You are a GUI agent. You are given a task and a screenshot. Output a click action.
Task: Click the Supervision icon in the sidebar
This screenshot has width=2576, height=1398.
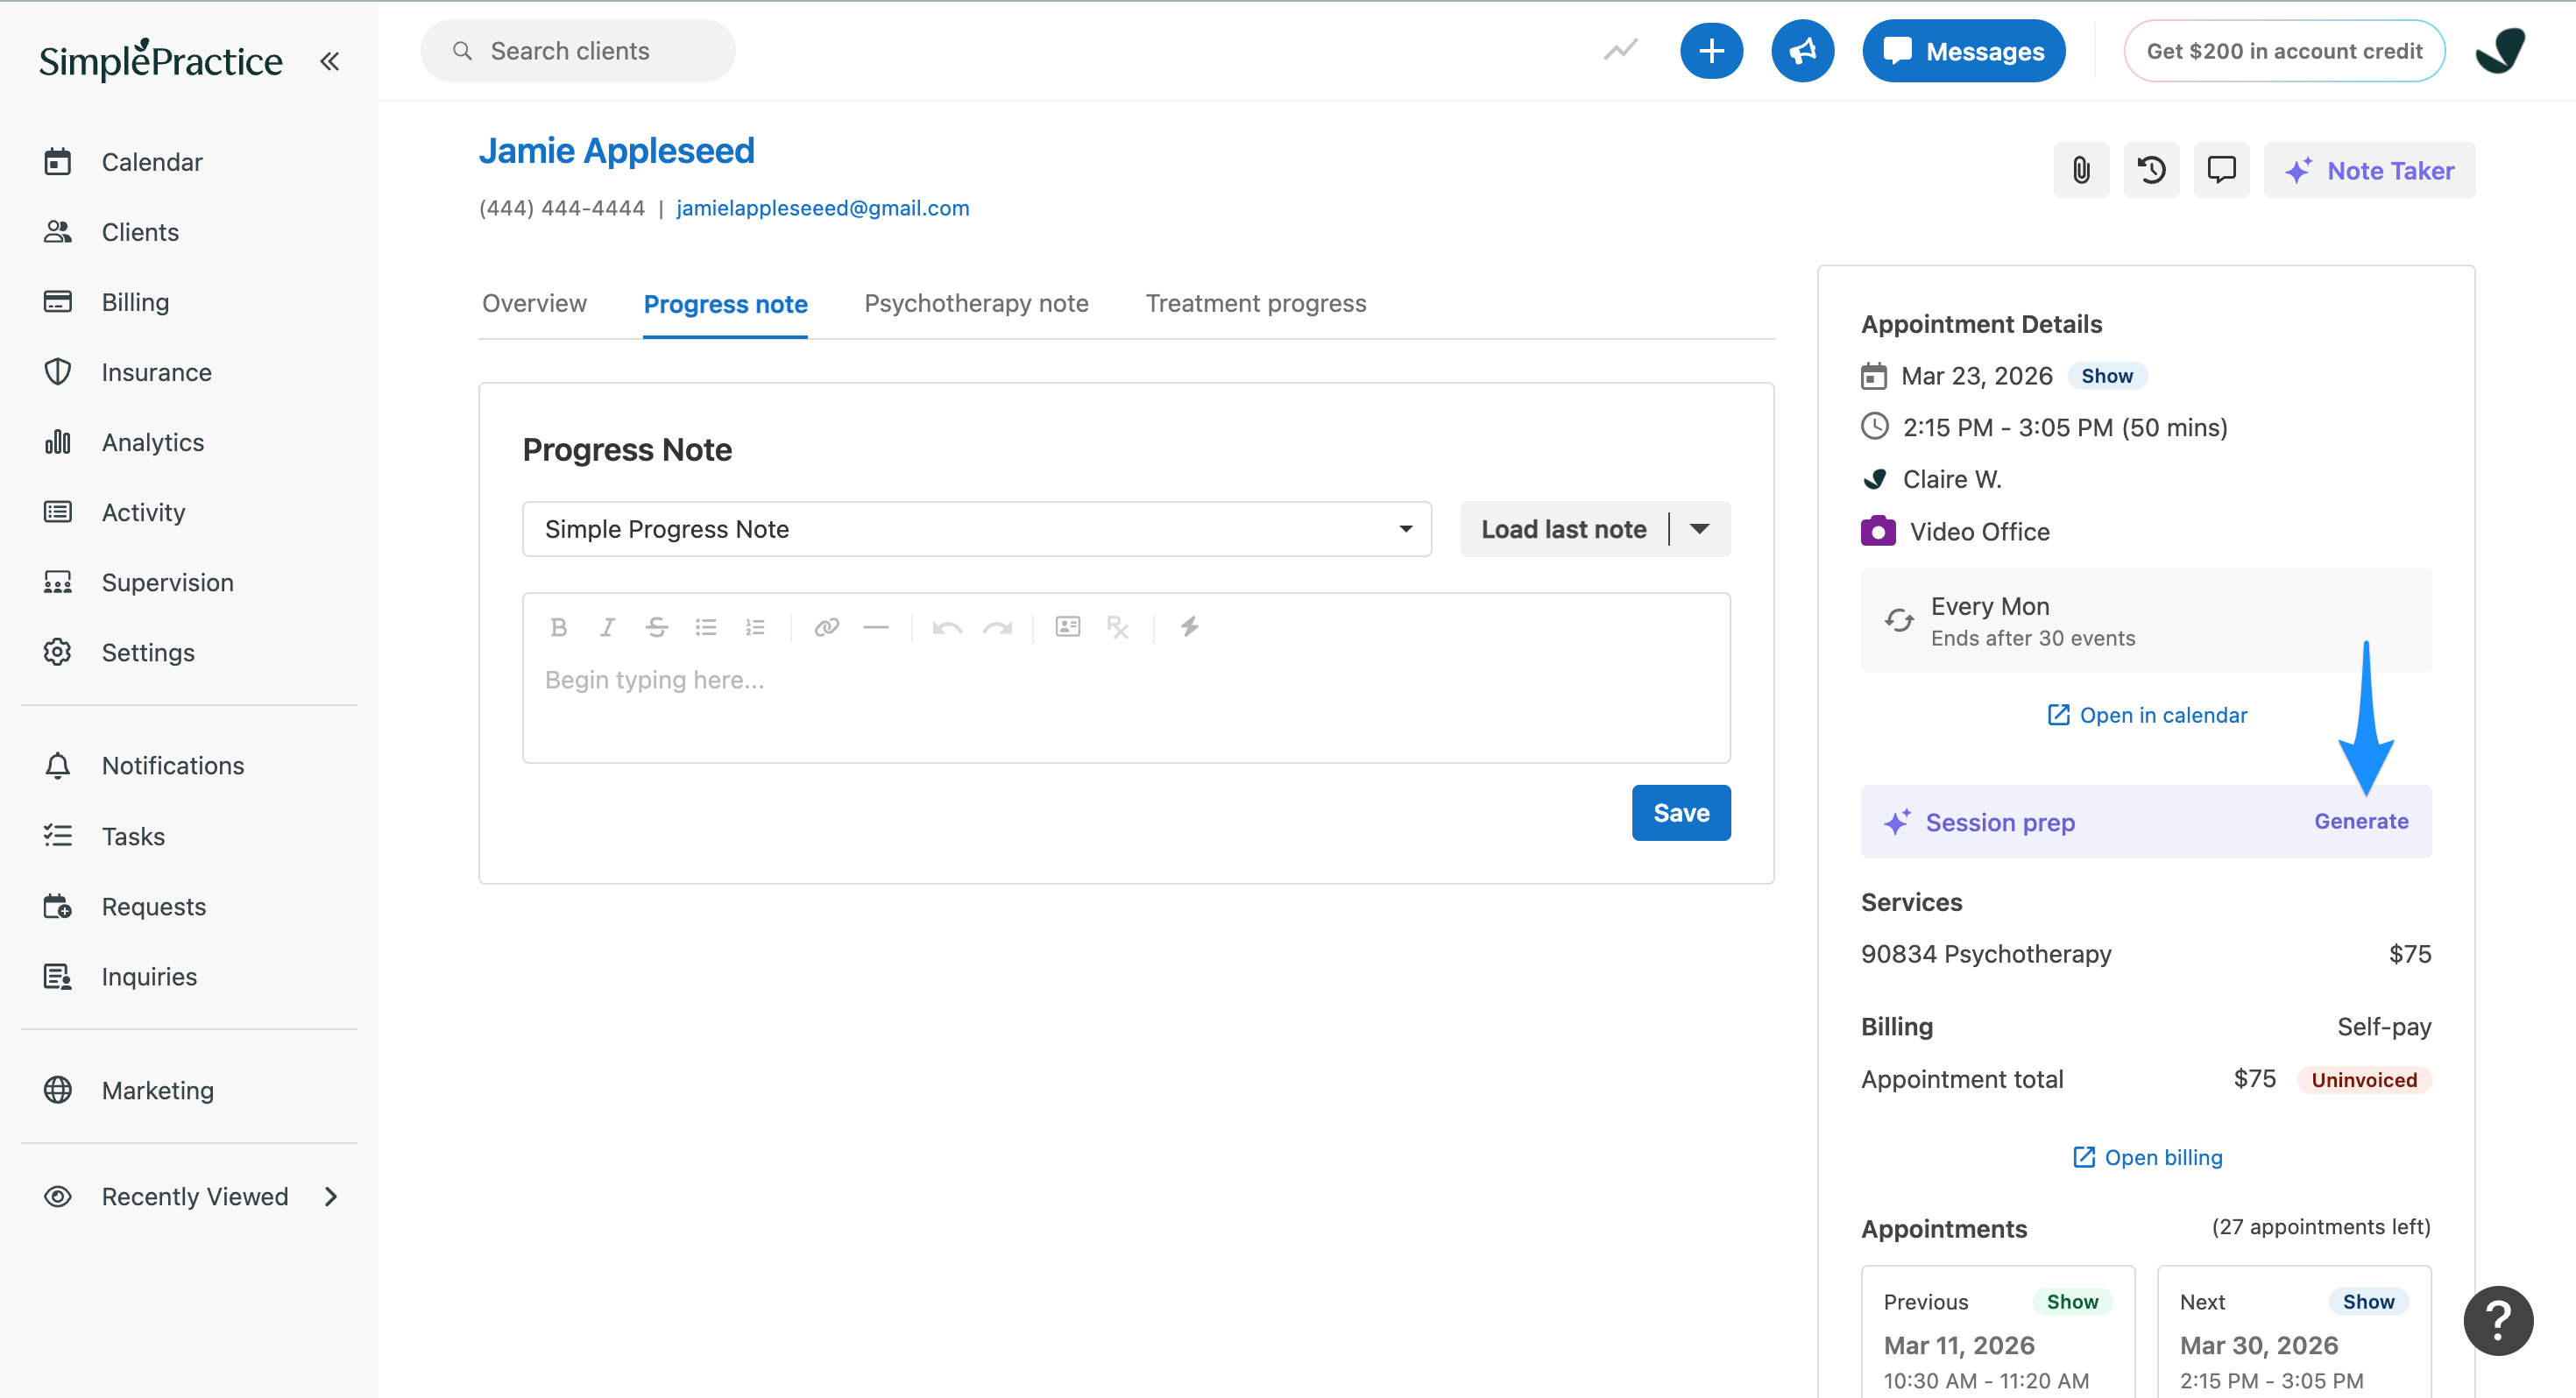(58, 582)
